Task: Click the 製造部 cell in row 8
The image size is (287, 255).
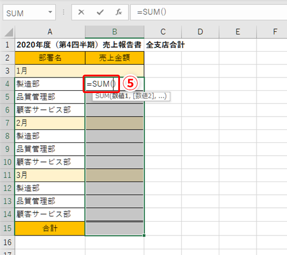Action: coord(50,136)
